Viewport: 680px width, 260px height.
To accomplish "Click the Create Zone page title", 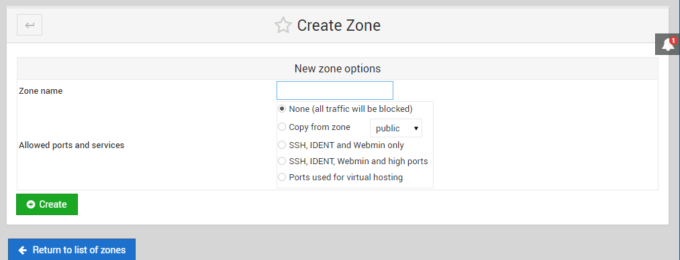I will pos(339,25).
